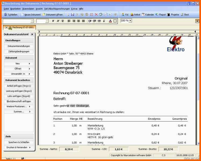Click the down-arrow sort icon in format bar

[104, 21]
